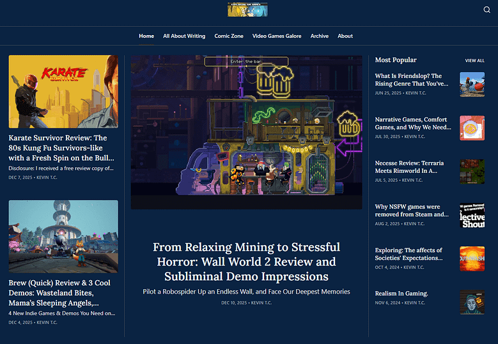Click the Robospider subtitle text
Image resolution: width=498 pixels, height=344 pixels.
pyautogui.click(x=247, y=292)
